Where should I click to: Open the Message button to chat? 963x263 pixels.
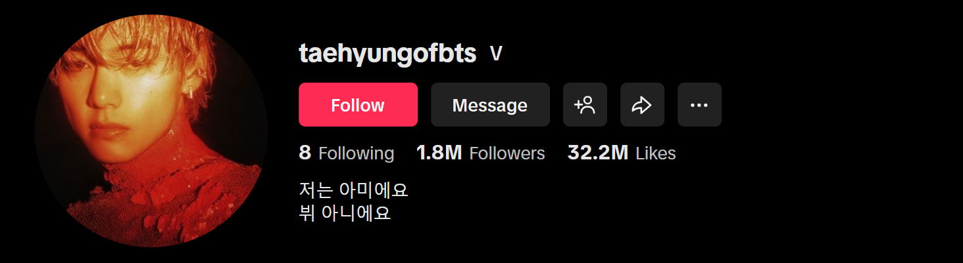(490, 105)
